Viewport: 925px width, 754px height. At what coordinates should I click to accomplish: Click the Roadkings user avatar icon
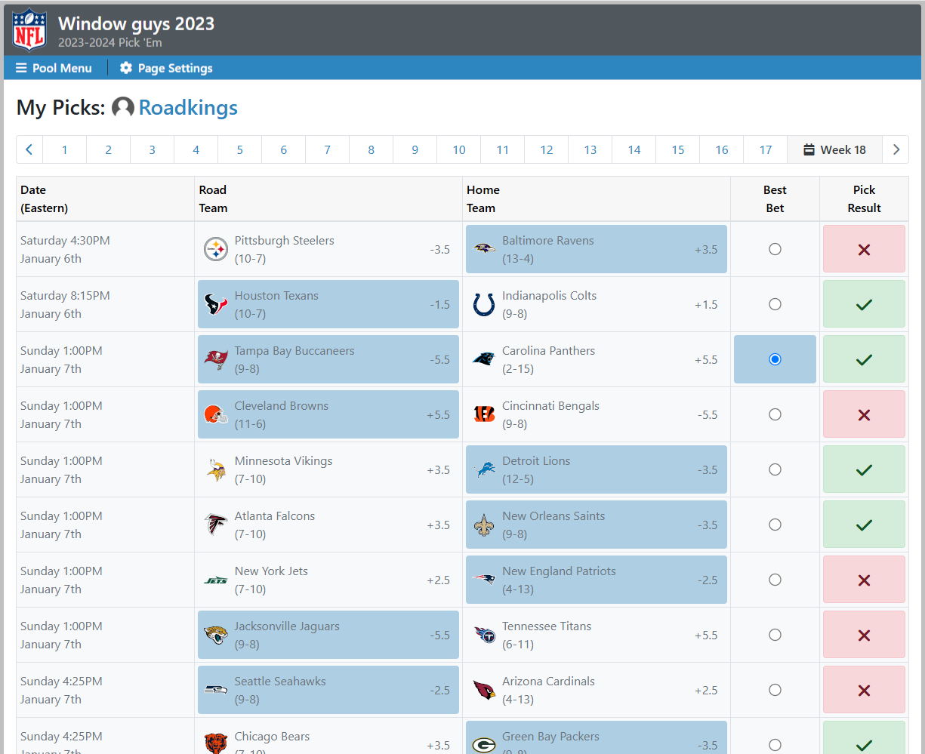click(x=123, y=108)
